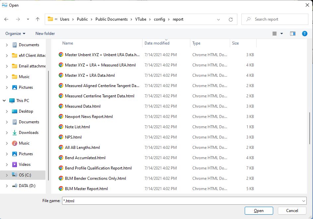Expand the File name combo box dropdown
Image resolution: width=313 pixels, height=219 pixels.
[x=304, y=201]
